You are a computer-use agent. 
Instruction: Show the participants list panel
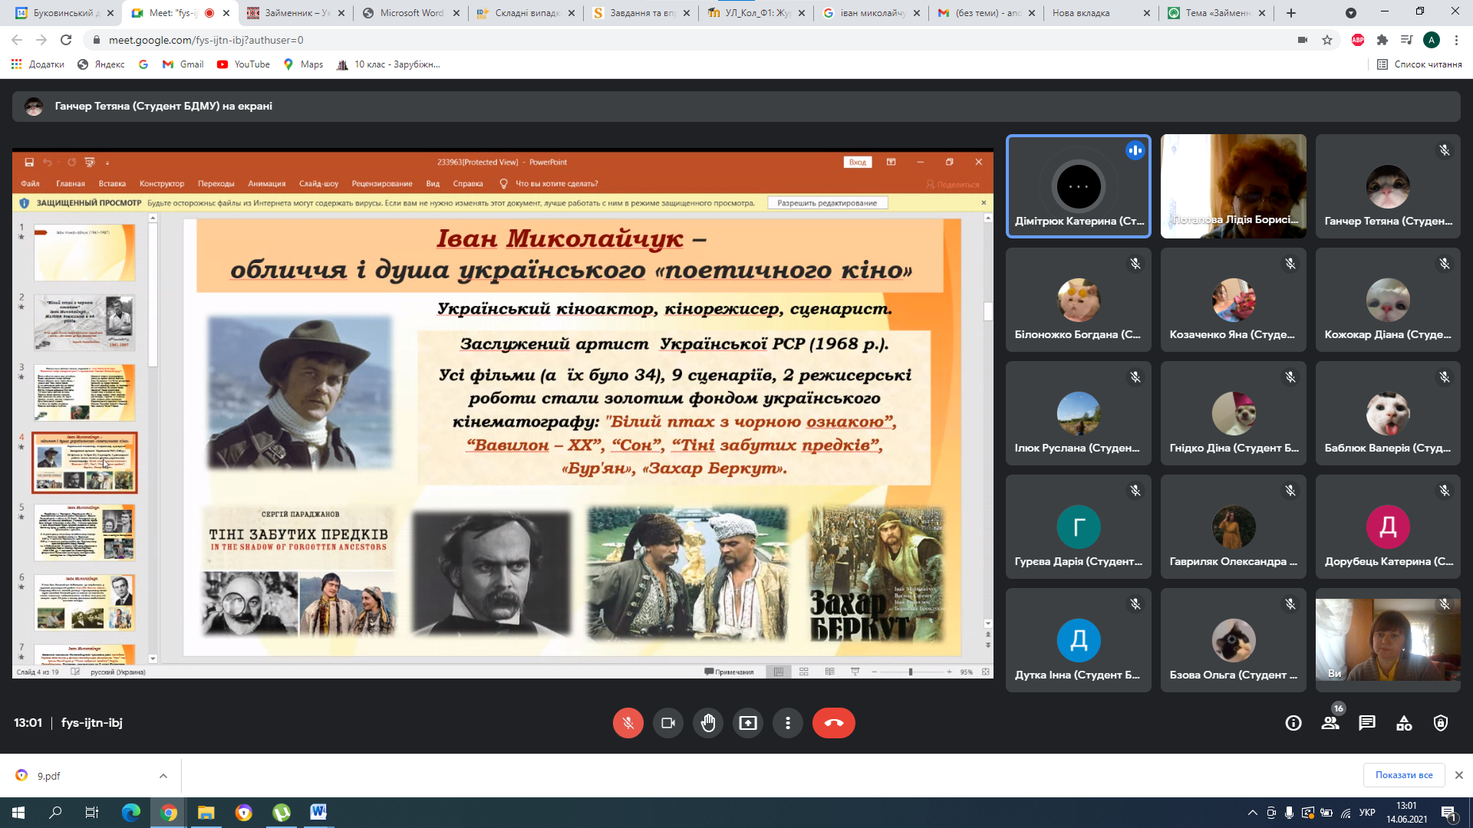coord(1330,723)
